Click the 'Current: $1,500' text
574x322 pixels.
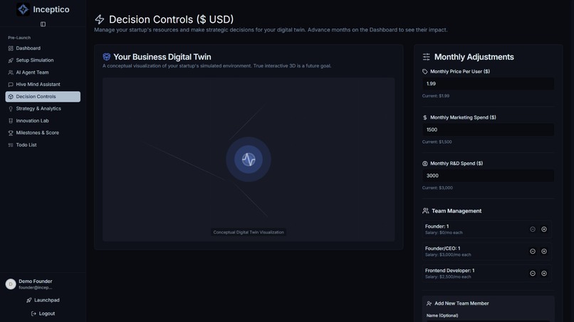tap(437, 142)
